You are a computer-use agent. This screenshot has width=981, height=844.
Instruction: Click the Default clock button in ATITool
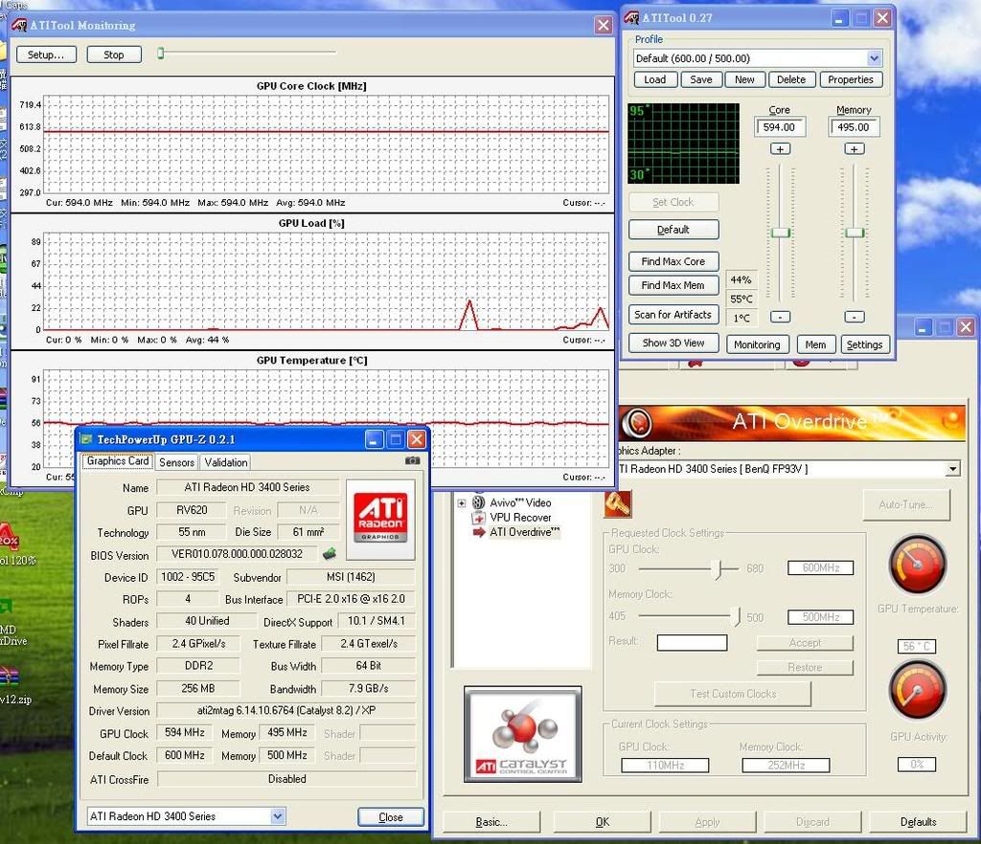point(673,230)
